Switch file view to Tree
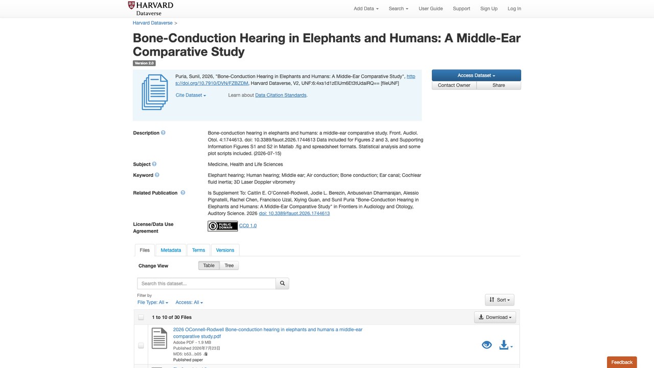This screenshot has width=654, height=368. [229, 265]
